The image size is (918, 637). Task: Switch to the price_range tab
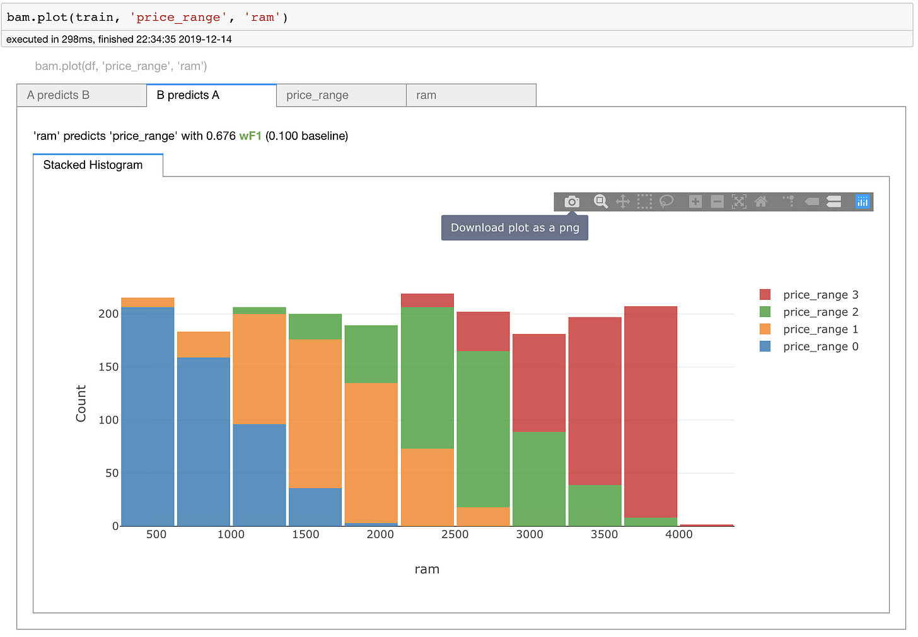(341, 95)
